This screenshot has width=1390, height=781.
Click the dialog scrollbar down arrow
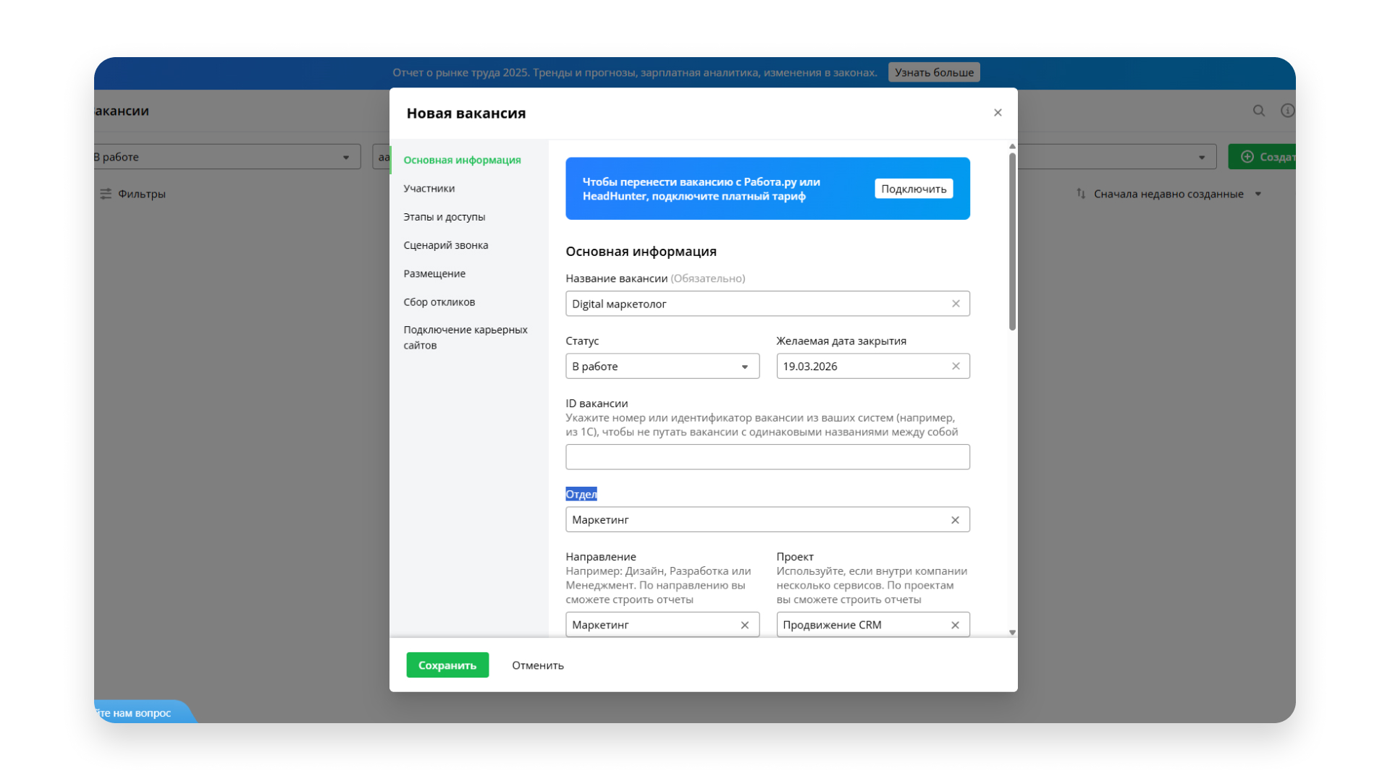pyautogui.click(x=1012, y=633)
